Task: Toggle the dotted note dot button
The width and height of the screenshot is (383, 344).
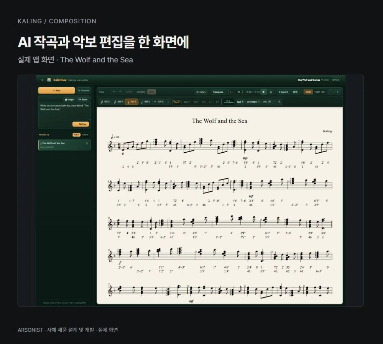Action: coord(168,102)
